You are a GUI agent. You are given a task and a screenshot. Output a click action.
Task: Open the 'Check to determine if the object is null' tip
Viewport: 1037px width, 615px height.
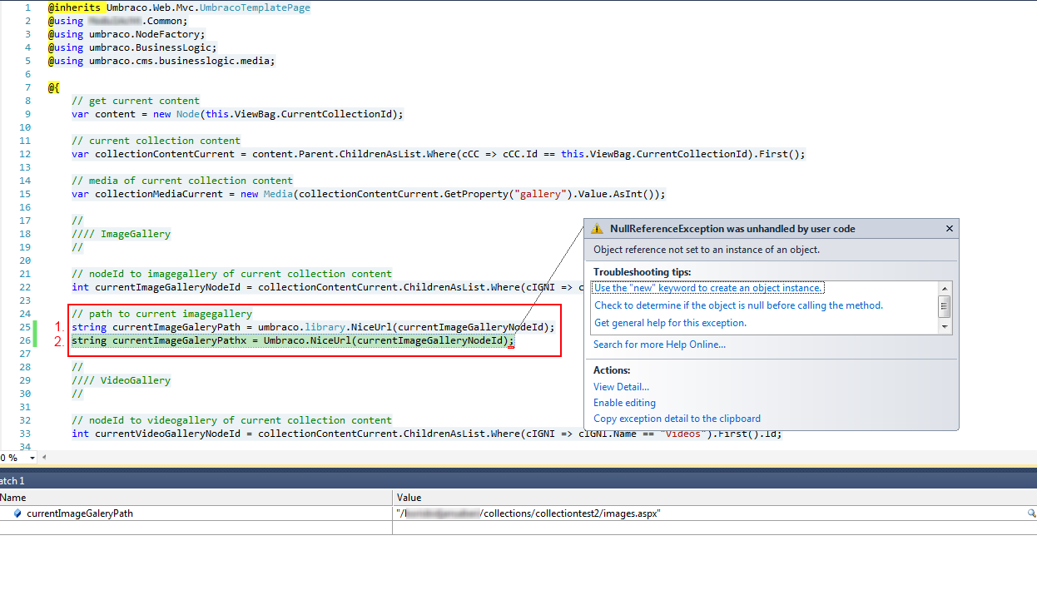coord(738,305)
